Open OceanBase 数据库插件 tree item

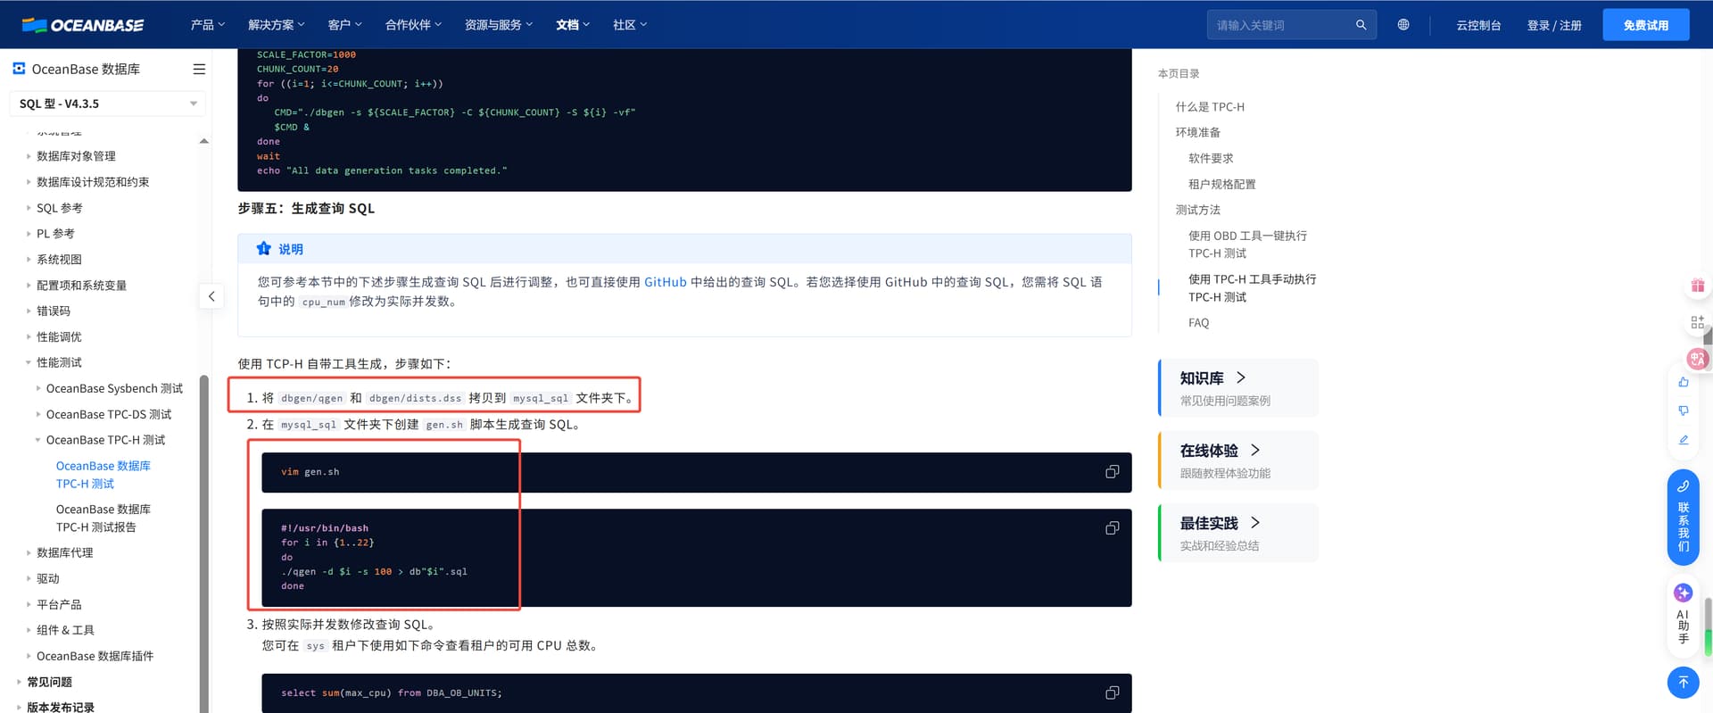tap(95, 657)
